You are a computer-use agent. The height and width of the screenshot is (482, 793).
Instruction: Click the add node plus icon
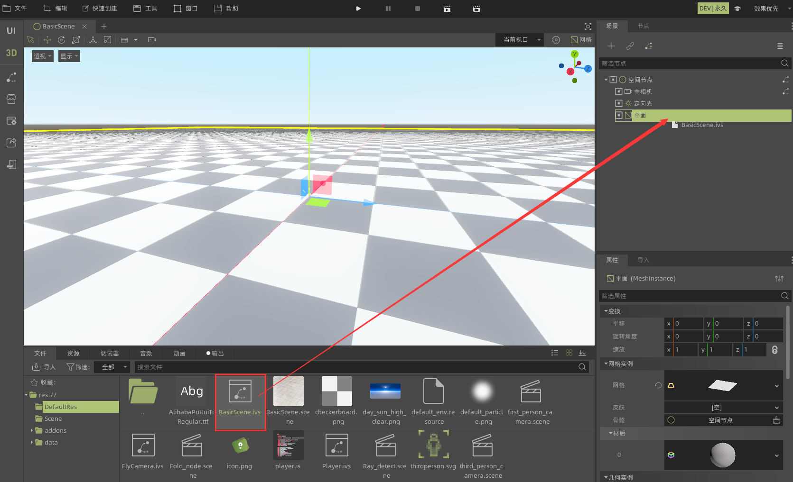pos(611,46)
